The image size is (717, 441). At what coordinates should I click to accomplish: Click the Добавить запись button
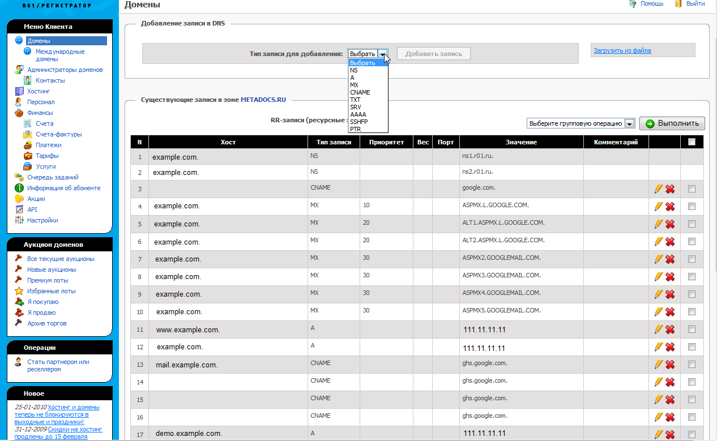tap(434, 54)
